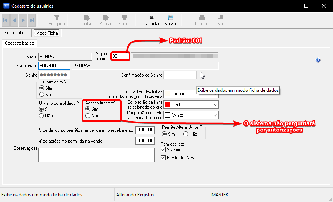Toggle the Siscom access checkbox
Screen dimensions: 333x202
pos(163,150)
